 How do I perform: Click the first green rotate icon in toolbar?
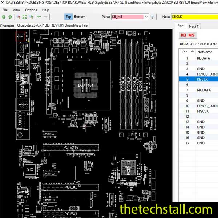point(4,17)
